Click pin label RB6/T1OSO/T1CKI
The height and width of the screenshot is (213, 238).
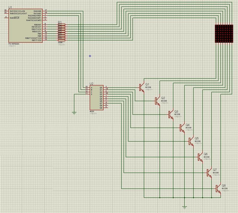pyautogui.click(x=33, y=38)
